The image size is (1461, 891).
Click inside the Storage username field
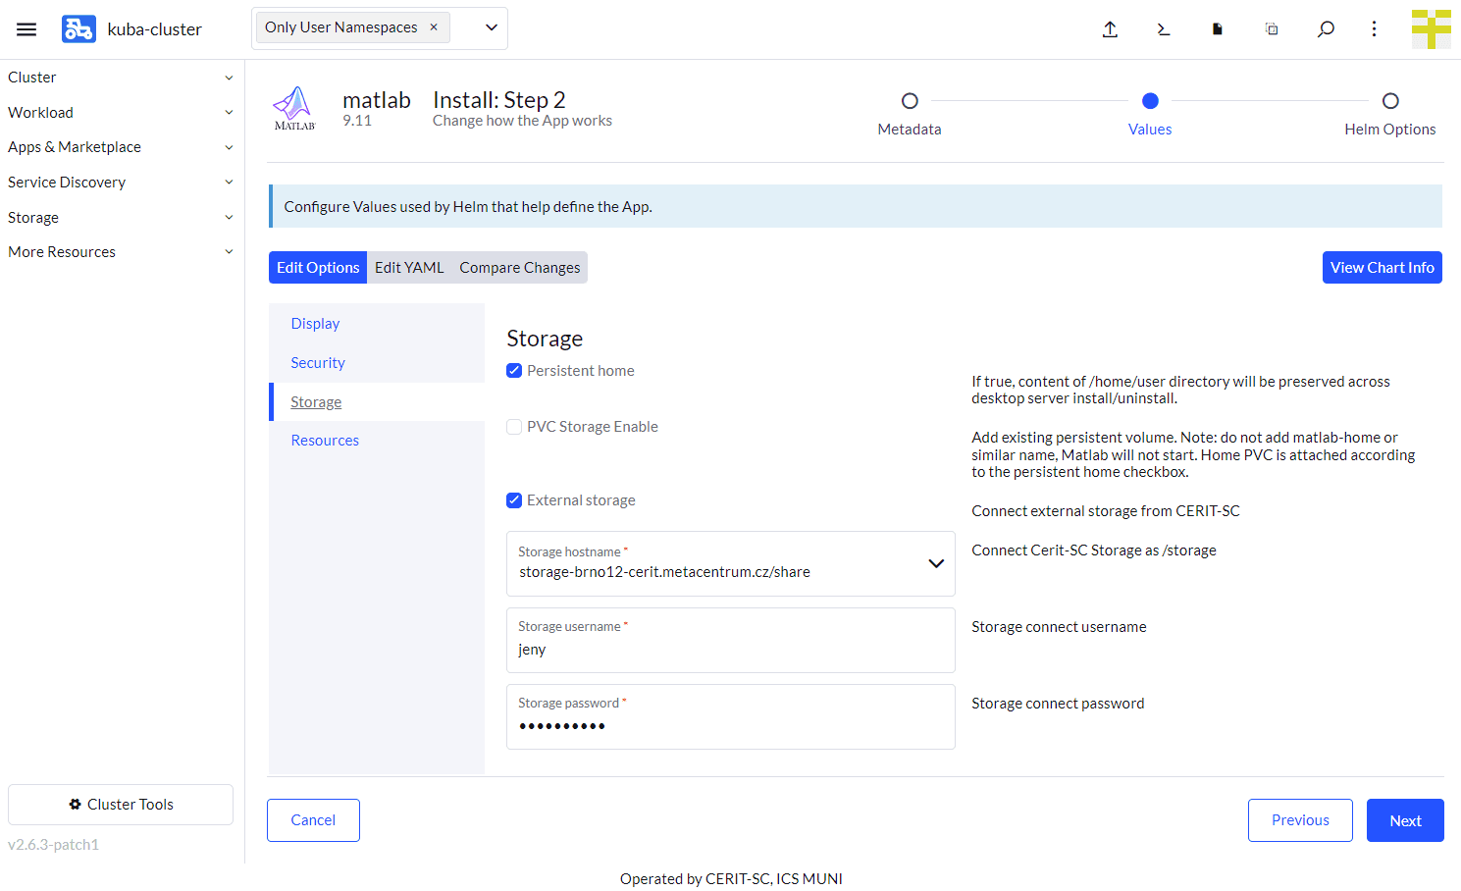[x=730, y=649]
